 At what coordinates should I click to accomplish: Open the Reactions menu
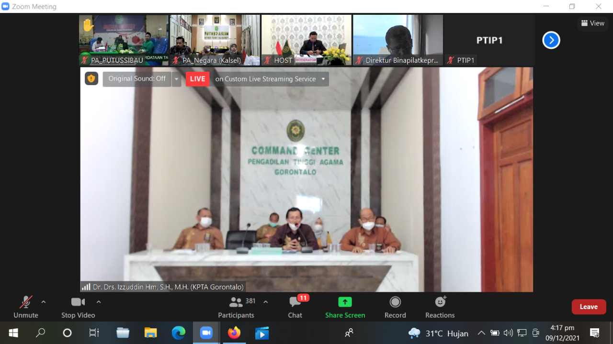point(440,307)
